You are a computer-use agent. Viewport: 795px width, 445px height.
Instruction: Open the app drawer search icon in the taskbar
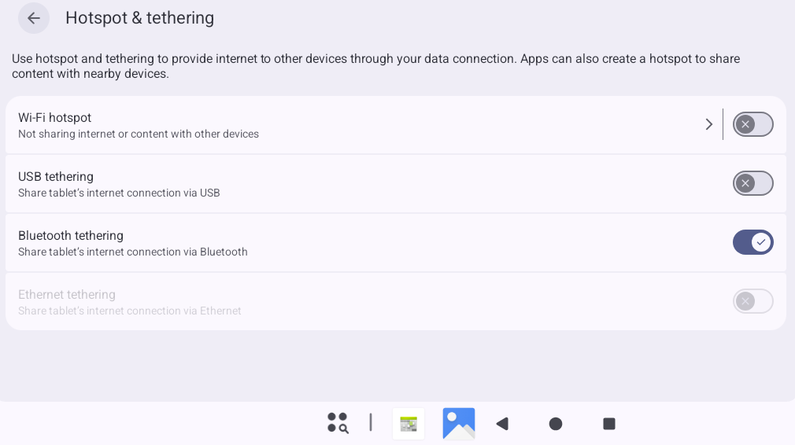338,423
